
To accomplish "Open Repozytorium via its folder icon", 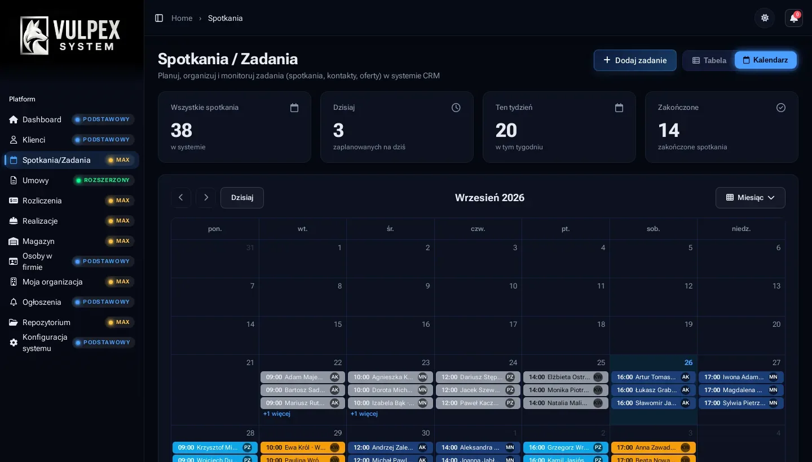I will pos(14,322).
